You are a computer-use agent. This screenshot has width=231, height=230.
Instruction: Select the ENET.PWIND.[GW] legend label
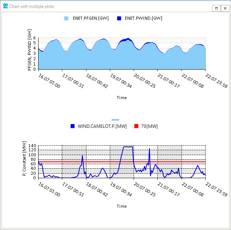click(143, 18)
